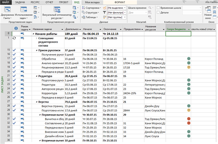Click the recurring task icon in row 1
This screenshot has width=218, height=144.
[14, 38]
